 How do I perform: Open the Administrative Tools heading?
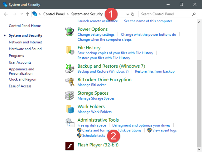coord(98,120)
